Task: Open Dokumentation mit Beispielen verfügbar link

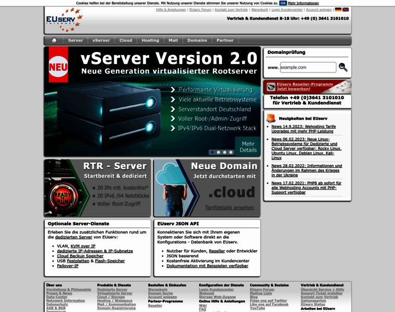Action: 207,266
